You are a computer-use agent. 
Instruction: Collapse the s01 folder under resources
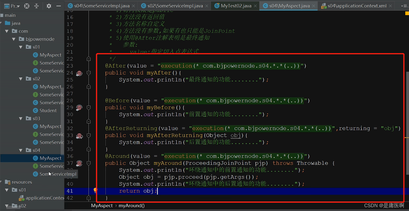coord(7,190)
